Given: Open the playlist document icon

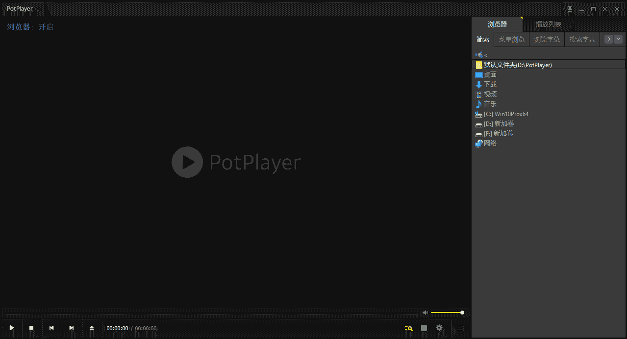Looking at the screenshot, I should 424,328.
